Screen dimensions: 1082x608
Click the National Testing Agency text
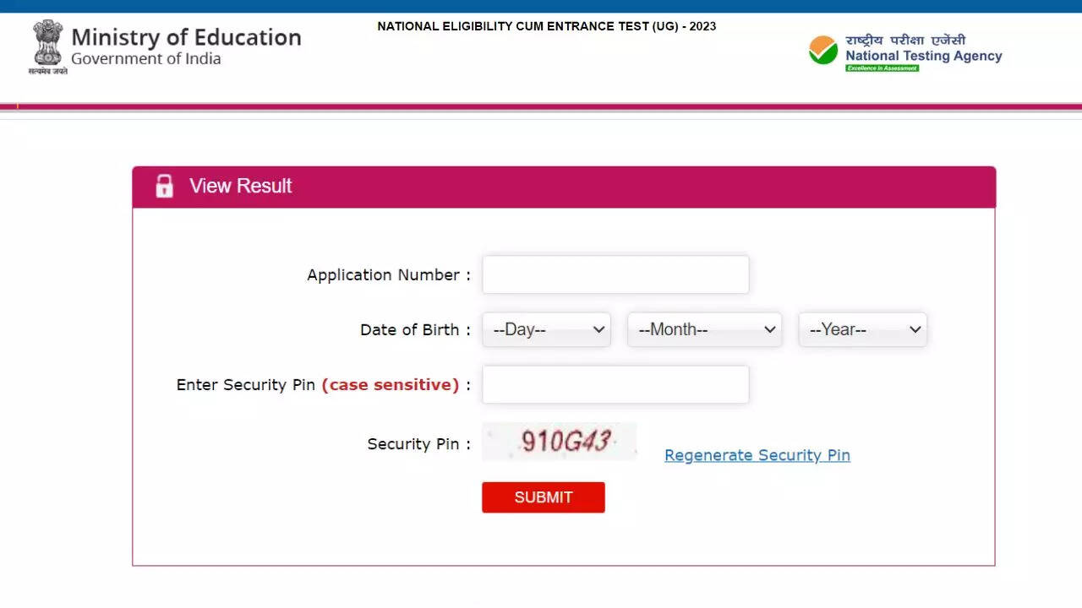[923, 56]
